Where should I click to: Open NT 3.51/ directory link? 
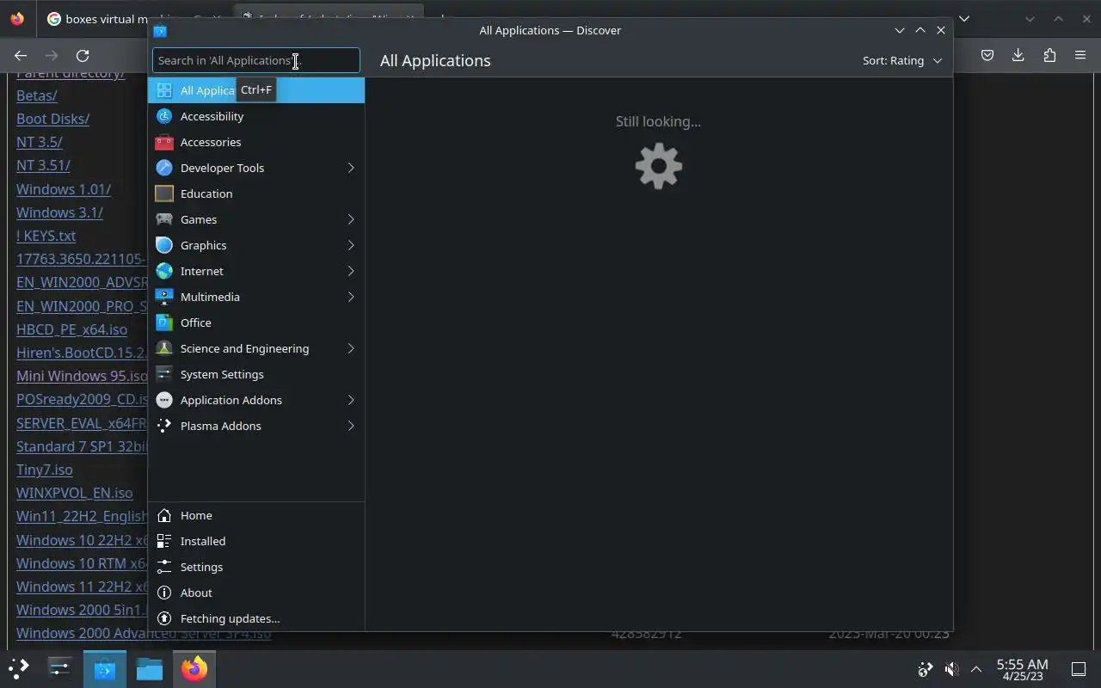click(x=43, y=165)
